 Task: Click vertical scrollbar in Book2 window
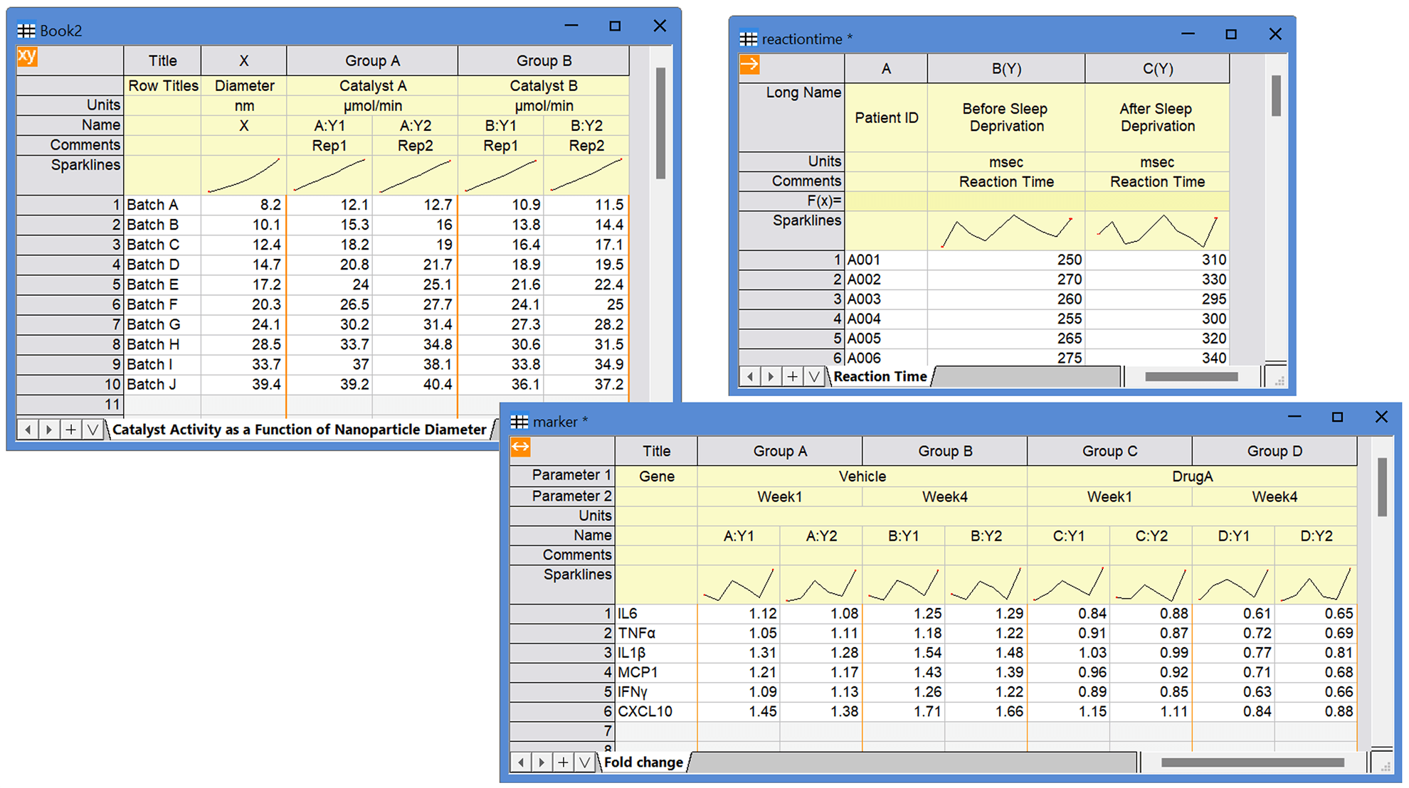pos(660,123)
